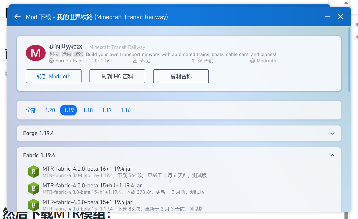Download MTR-fabric-4.0.0-beta.16+1.19.4.jar
The width and height of the screenshot is (358, 219).
tap(179, 172)
